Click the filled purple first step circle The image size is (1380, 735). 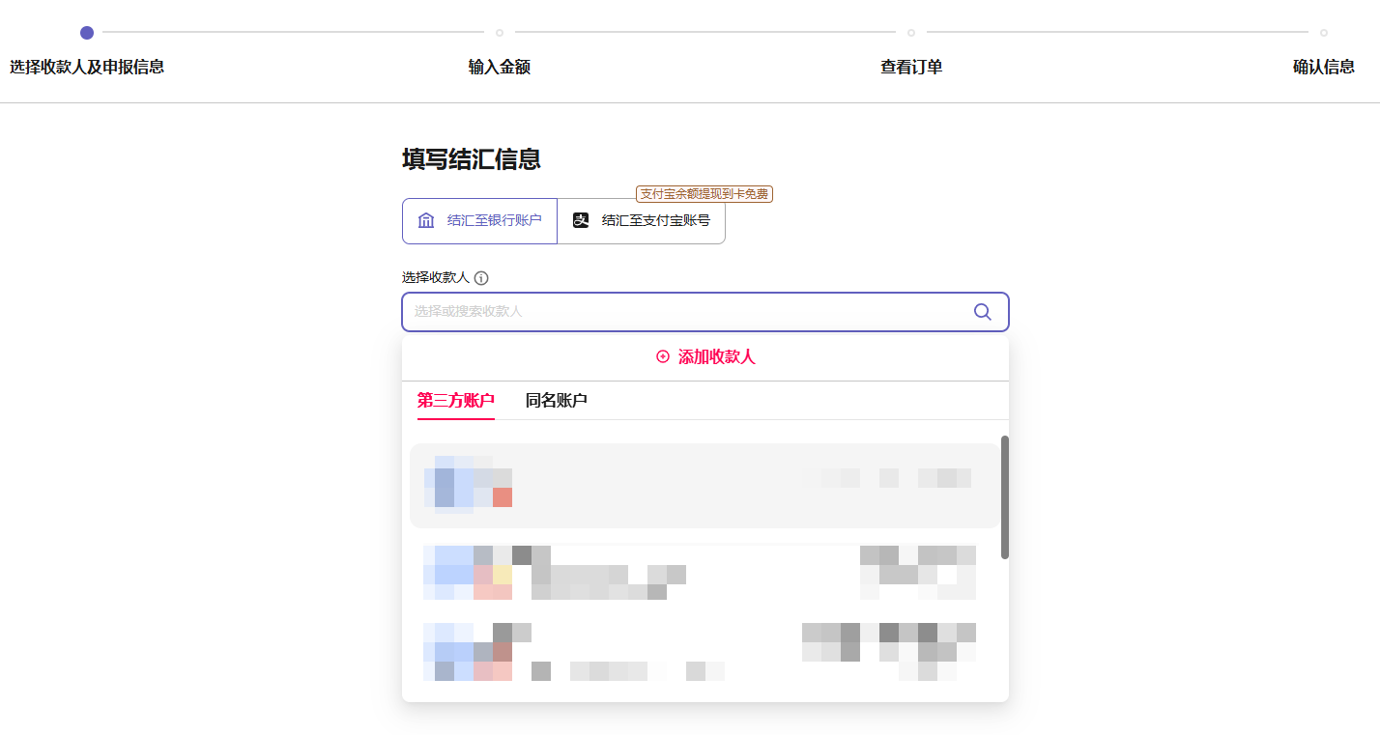point(87,33)
